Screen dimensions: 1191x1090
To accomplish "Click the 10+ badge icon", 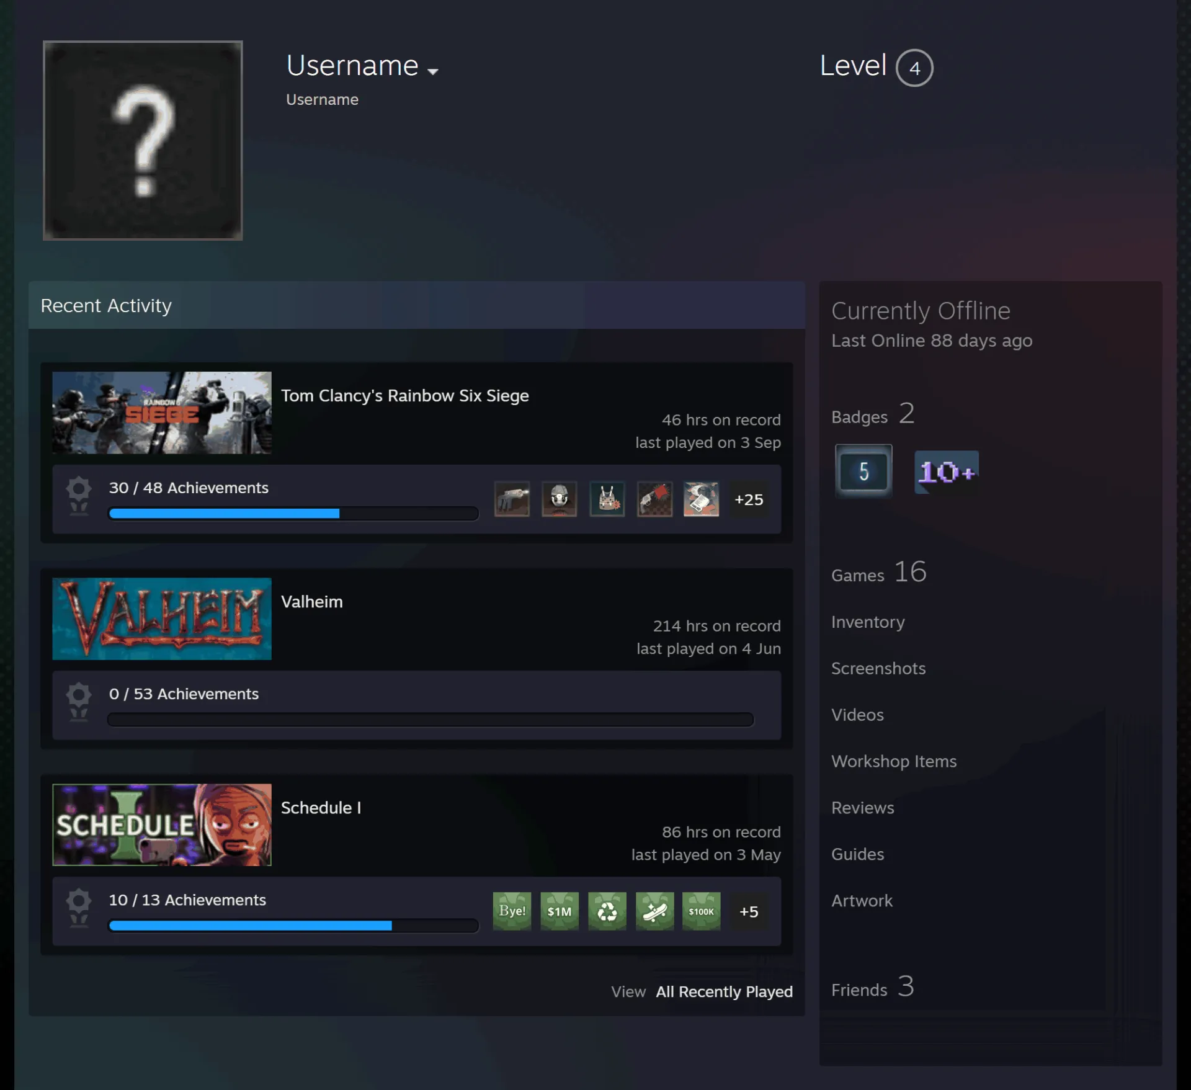I will pyautogui.click(x=947, y=472).
